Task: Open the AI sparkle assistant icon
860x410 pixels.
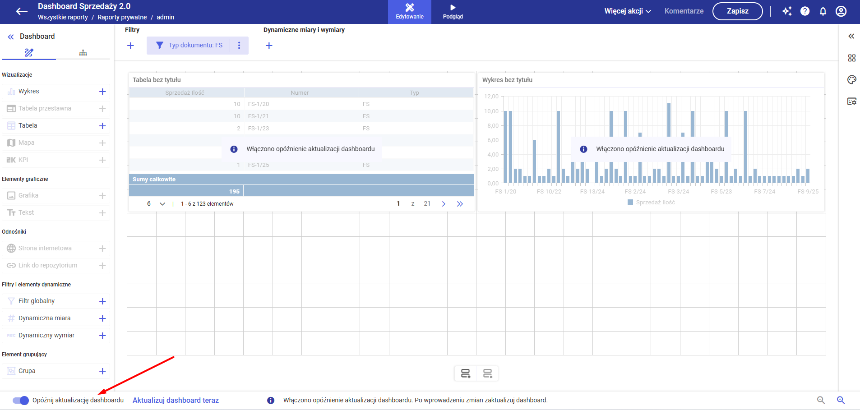Action: click(787, 11)
